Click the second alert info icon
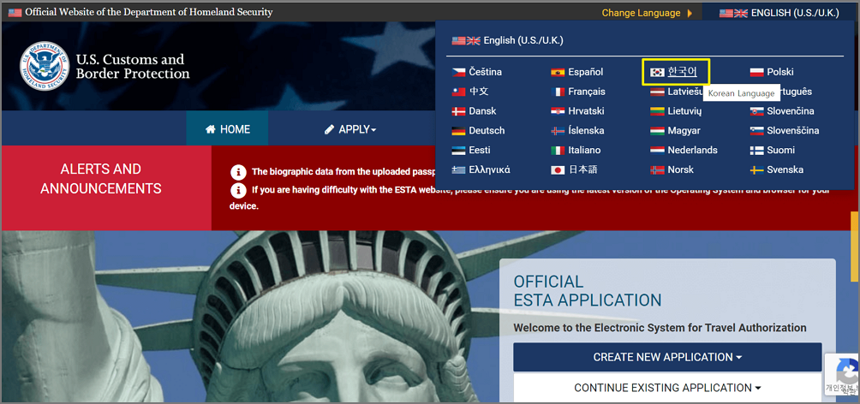This screenshot has width=860, height=404. [238, 190]
